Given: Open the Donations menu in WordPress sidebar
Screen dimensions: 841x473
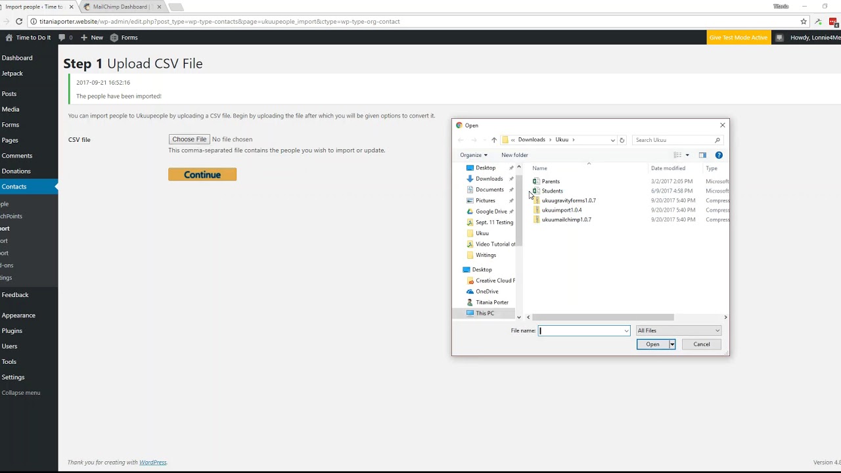Looking at the screenshot, I should (16, 171).
